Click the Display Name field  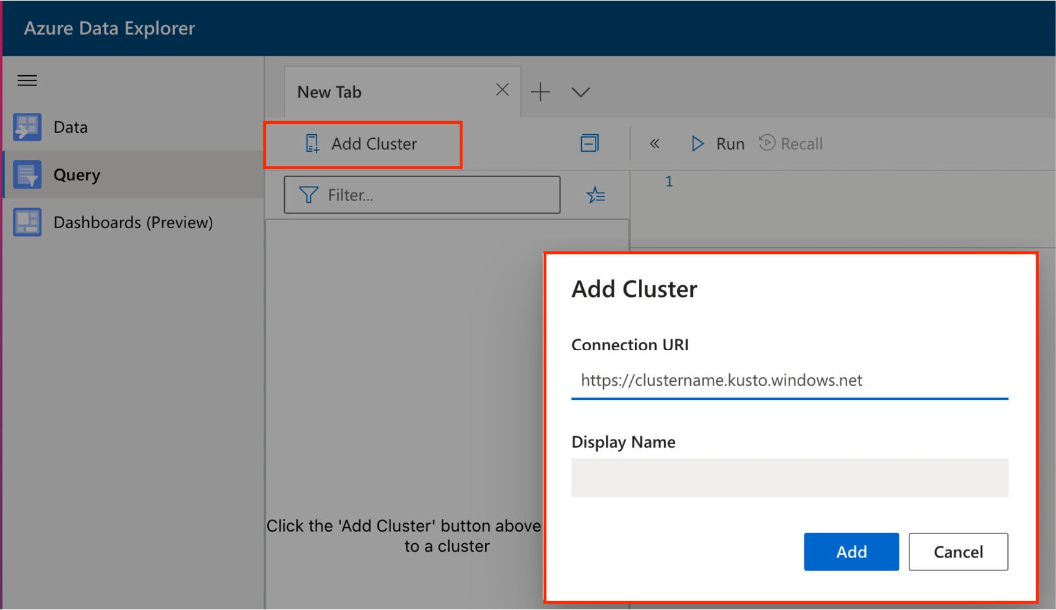[x=789, y=478]
